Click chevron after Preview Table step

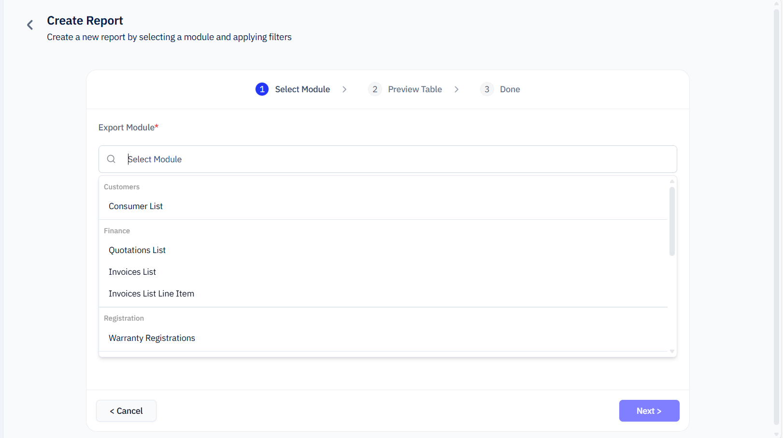[x=456, y=89]
